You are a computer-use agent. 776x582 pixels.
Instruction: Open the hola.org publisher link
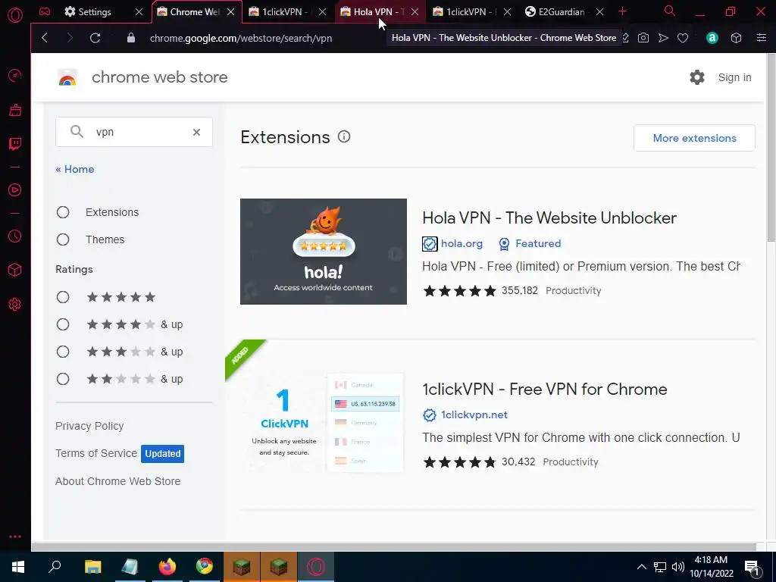tap(462, 243)
